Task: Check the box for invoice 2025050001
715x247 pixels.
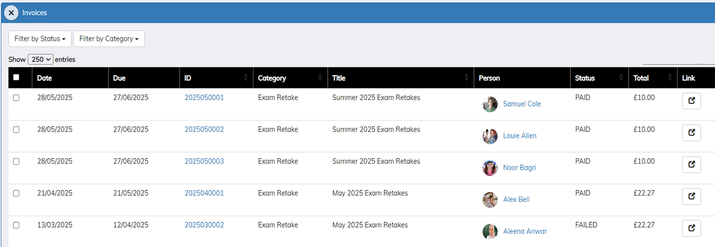Action: 16,98
